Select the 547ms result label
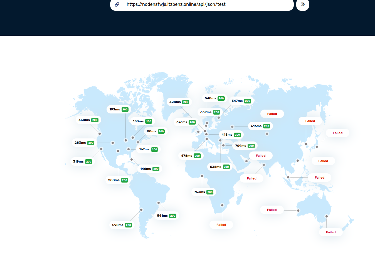The height and width of the screenshot is (258, 375). click(241, 101)
